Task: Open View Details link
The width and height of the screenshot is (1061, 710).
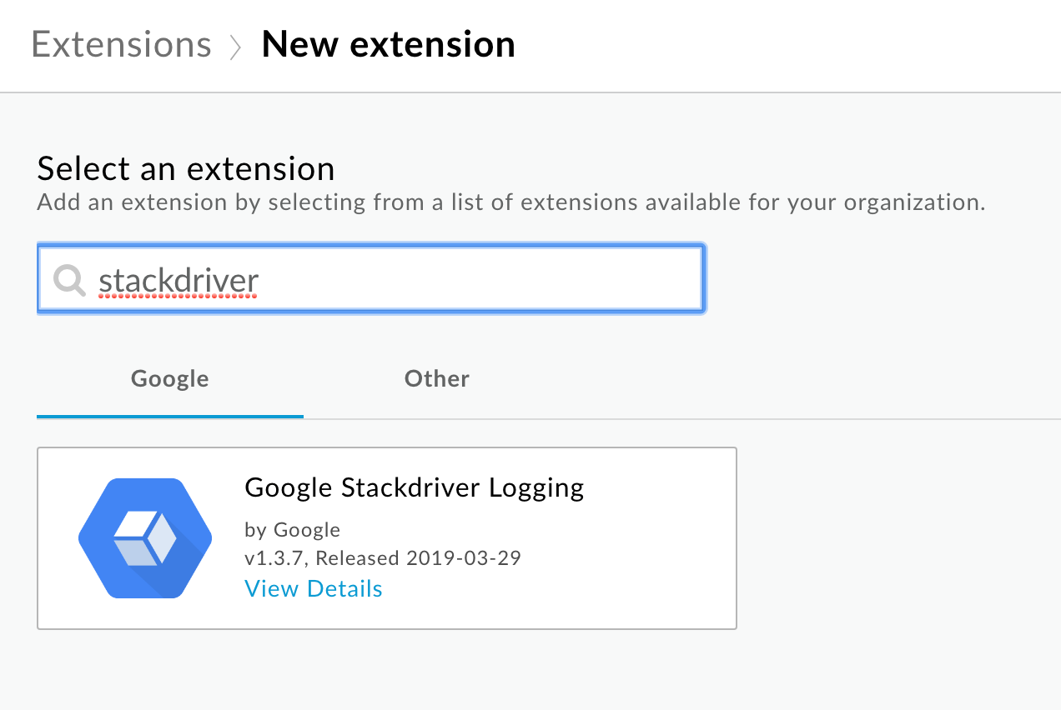Action: [314, 588]
